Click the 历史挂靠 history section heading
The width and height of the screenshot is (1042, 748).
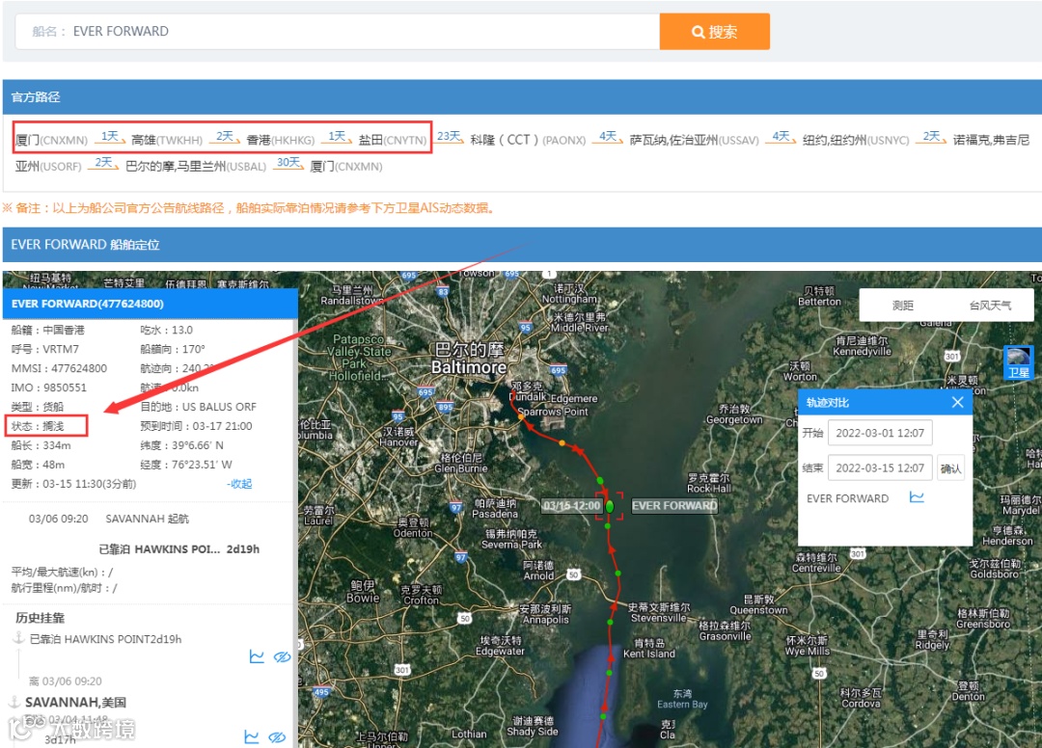click(40, 618)
